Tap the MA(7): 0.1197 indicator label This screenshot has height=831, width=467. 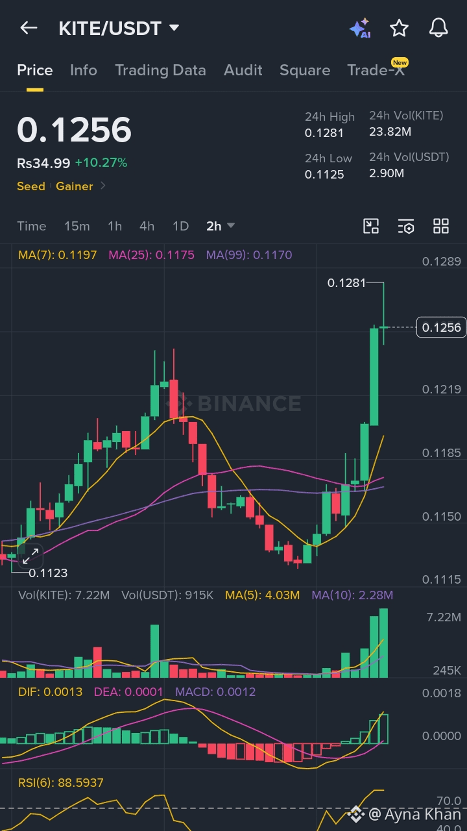(58, 255)
